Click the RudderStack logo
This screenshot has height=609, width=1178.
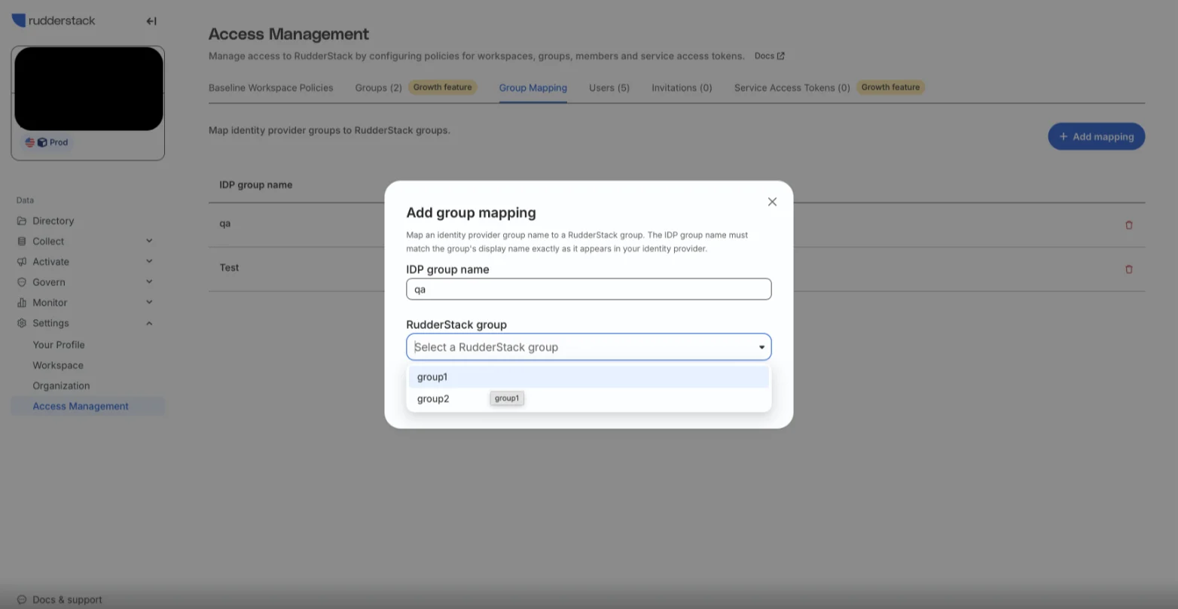(x=53, y=20)
